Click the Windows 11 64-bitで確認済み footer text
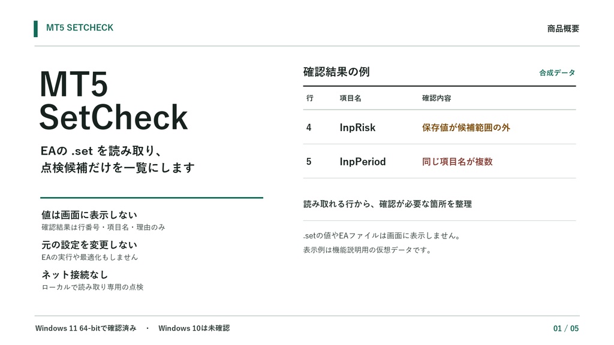Viewport: 614px width, 345px height. pyautogui.click(x=86, y=328)
